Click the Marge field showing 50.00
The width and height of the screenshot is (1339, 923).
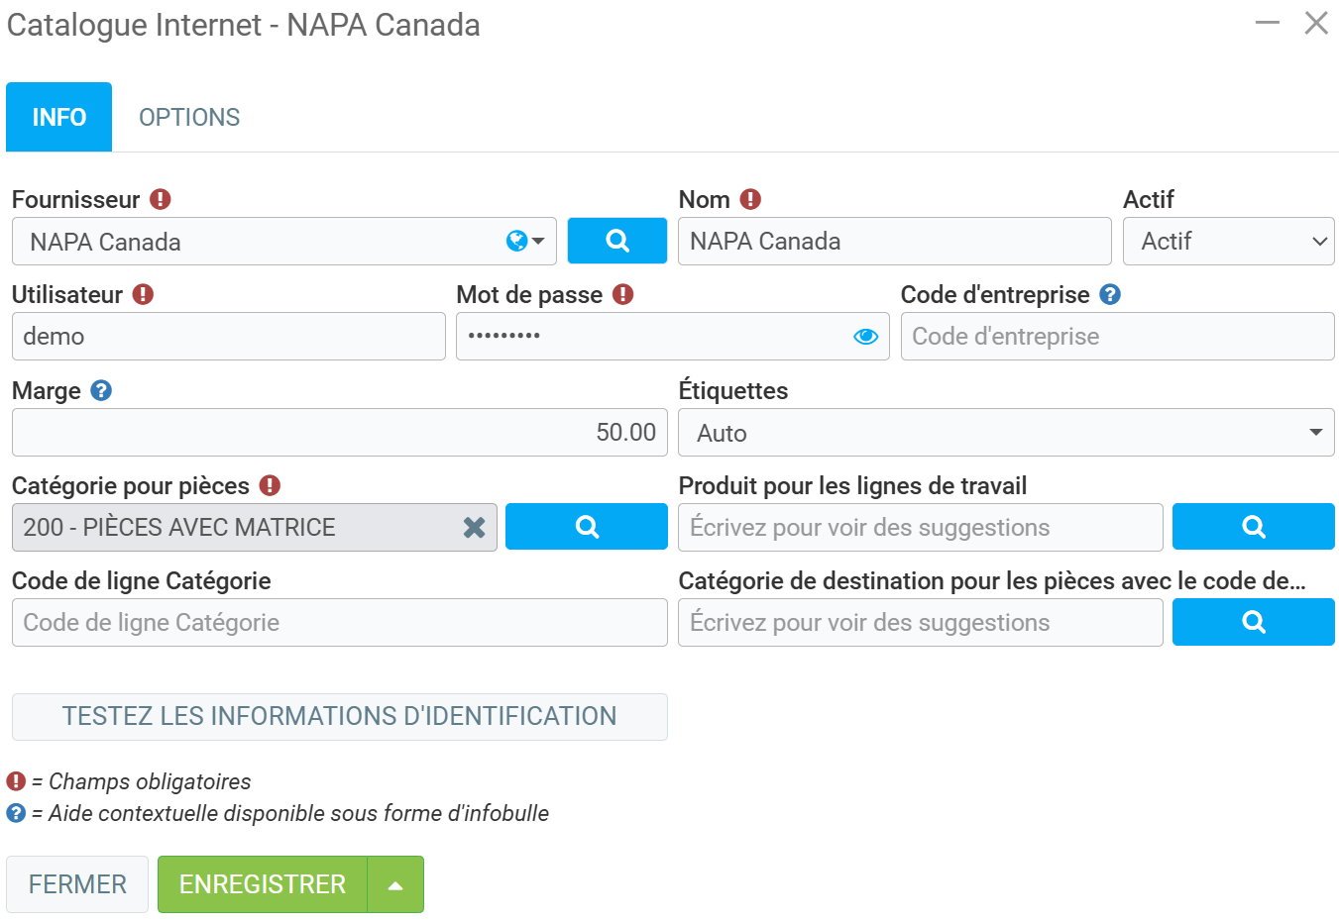(x=339, y=433)
